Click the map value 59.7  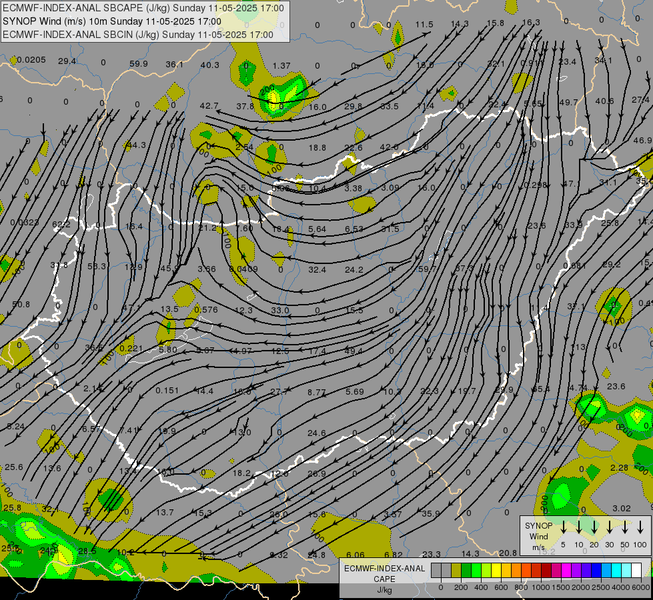pyautogui.click(x=427, y=269)
